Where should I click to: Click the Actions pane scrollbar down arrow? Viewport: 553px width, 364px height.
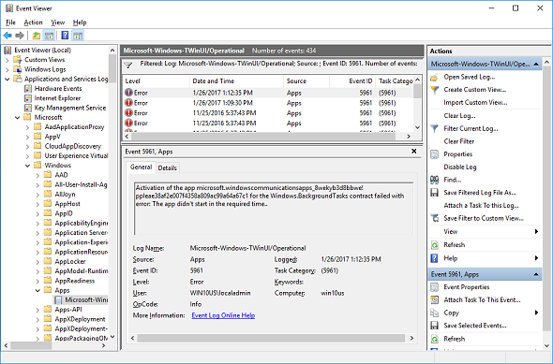(546, 345)
